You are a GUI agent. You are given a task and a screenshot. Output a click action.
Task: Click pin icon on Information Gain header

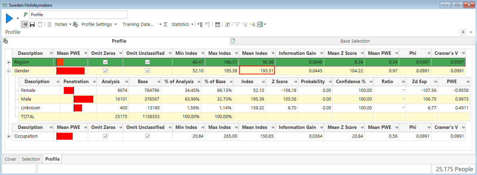point(321,53)
